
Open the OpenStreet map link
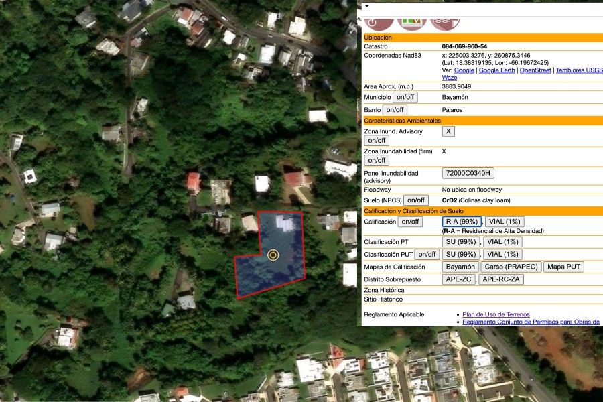[535, 70]
